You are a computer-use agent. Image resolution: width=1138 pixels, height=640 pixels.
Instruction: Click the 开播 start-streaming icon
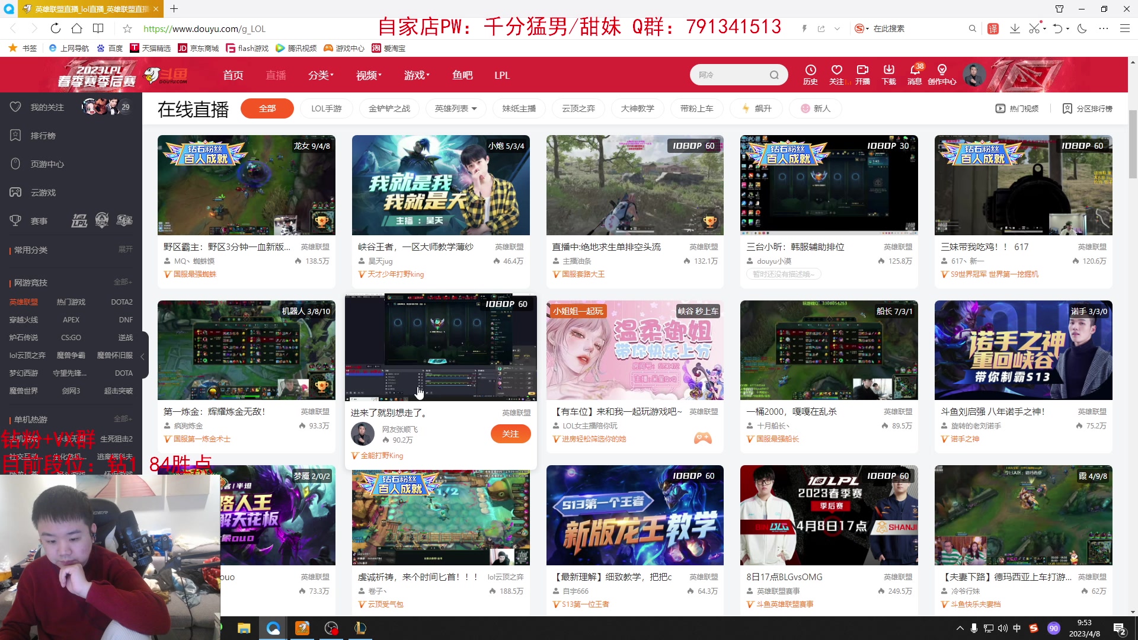[862, 75]
